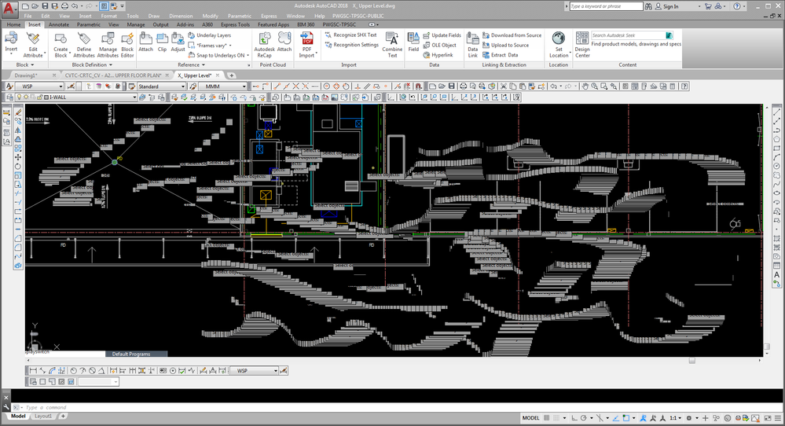Image resolution: width=785 pixels, height=426 pixels.
Task: Open the workspace switching gear icon
Action: click(x=689, y=418)
